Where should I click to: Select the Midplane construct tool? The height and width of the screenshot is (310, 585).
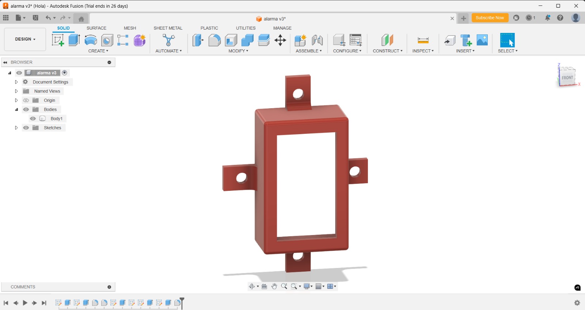(x=387, y=40)
